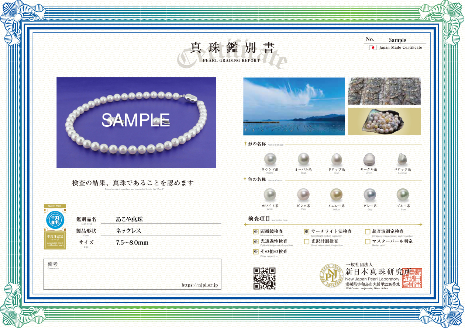The height and width of the screenshot is (328, 465).
Task: Select the Circle shape pearl icon
Action: tap(369, 160)
